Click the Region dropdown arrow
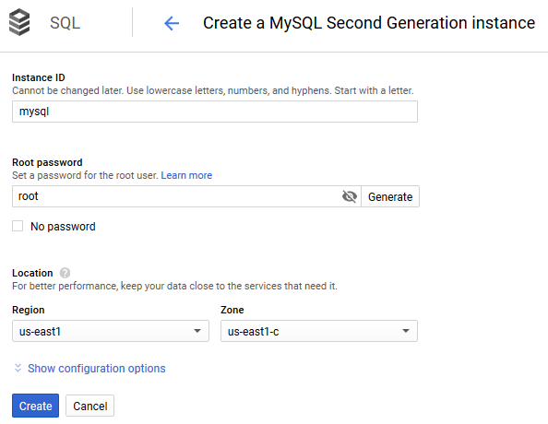548x424 pixels. pyautogui.click(x=197, y=331)
